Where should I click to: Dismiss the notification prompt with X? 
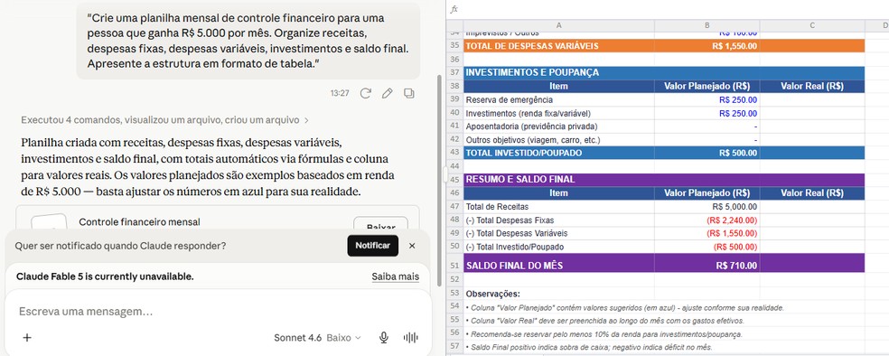[x=412, y=246]
